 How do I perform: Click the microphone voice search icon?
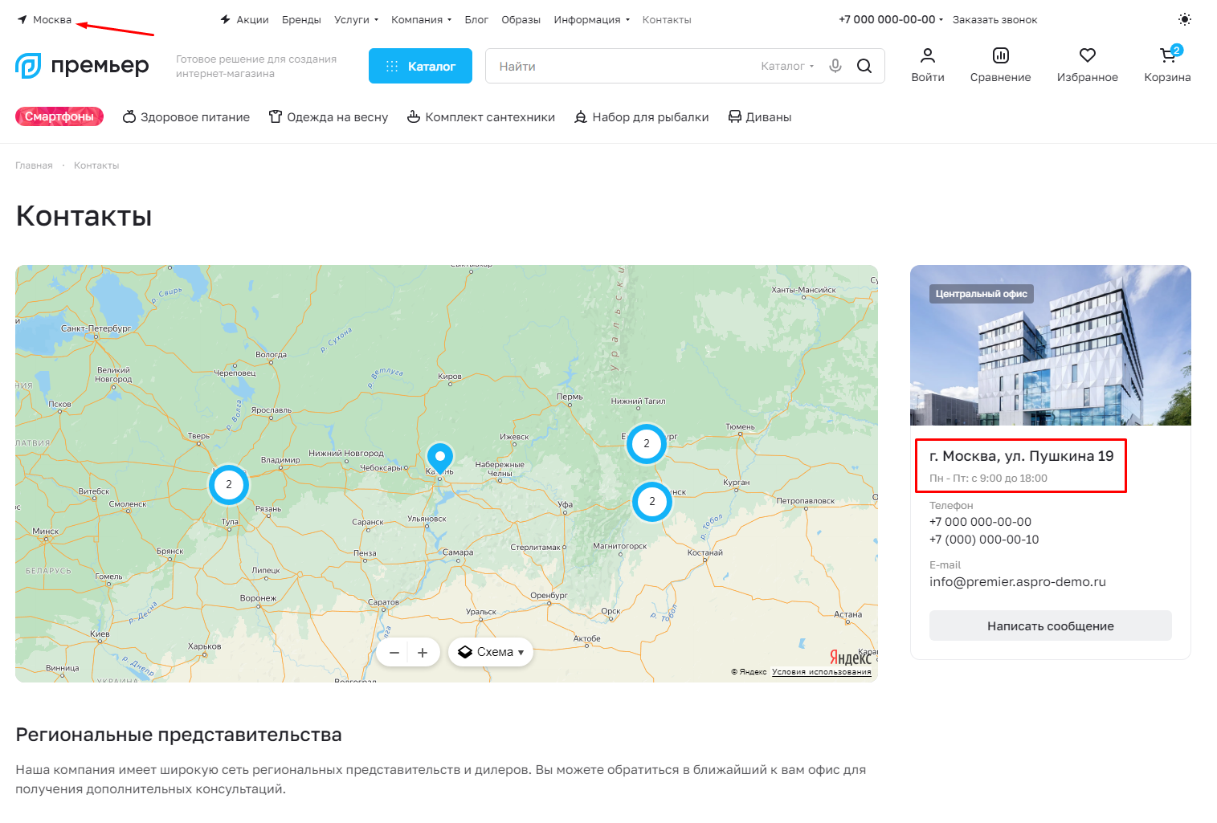coord(835,66)
